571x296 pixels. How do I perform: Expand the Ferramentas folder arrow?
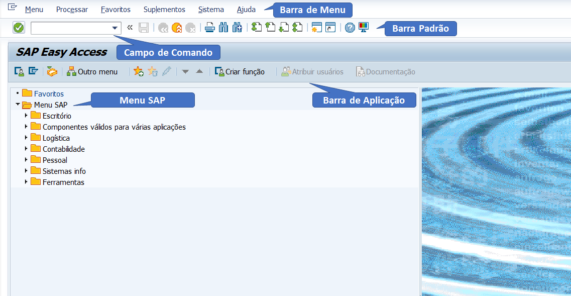[x=26, y=181]
